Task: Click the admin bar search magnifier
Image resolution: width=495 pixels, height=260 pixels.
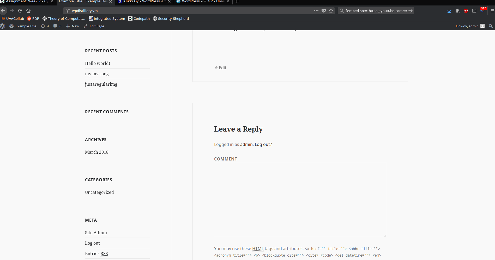Action: [491, 26]
